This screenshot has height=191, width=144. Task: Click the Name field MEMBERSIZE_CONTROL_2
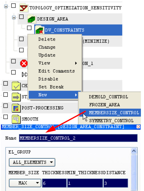(78, 138)
